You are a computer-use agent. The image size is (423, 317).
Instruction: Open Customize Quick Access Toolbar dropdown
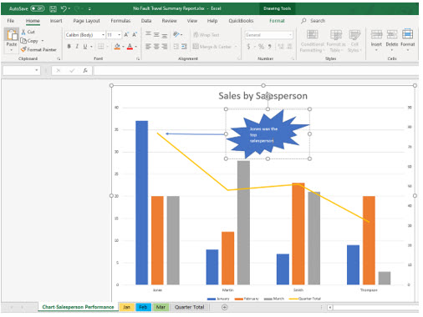[x=89, y=9]
